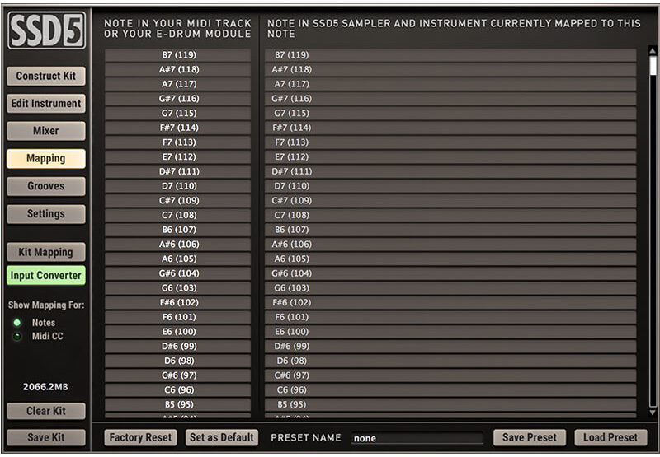This screenshot has width=660, height=457.
Task: Select input note A7 (117) in MIDI track column
Action: pos(177,84)
